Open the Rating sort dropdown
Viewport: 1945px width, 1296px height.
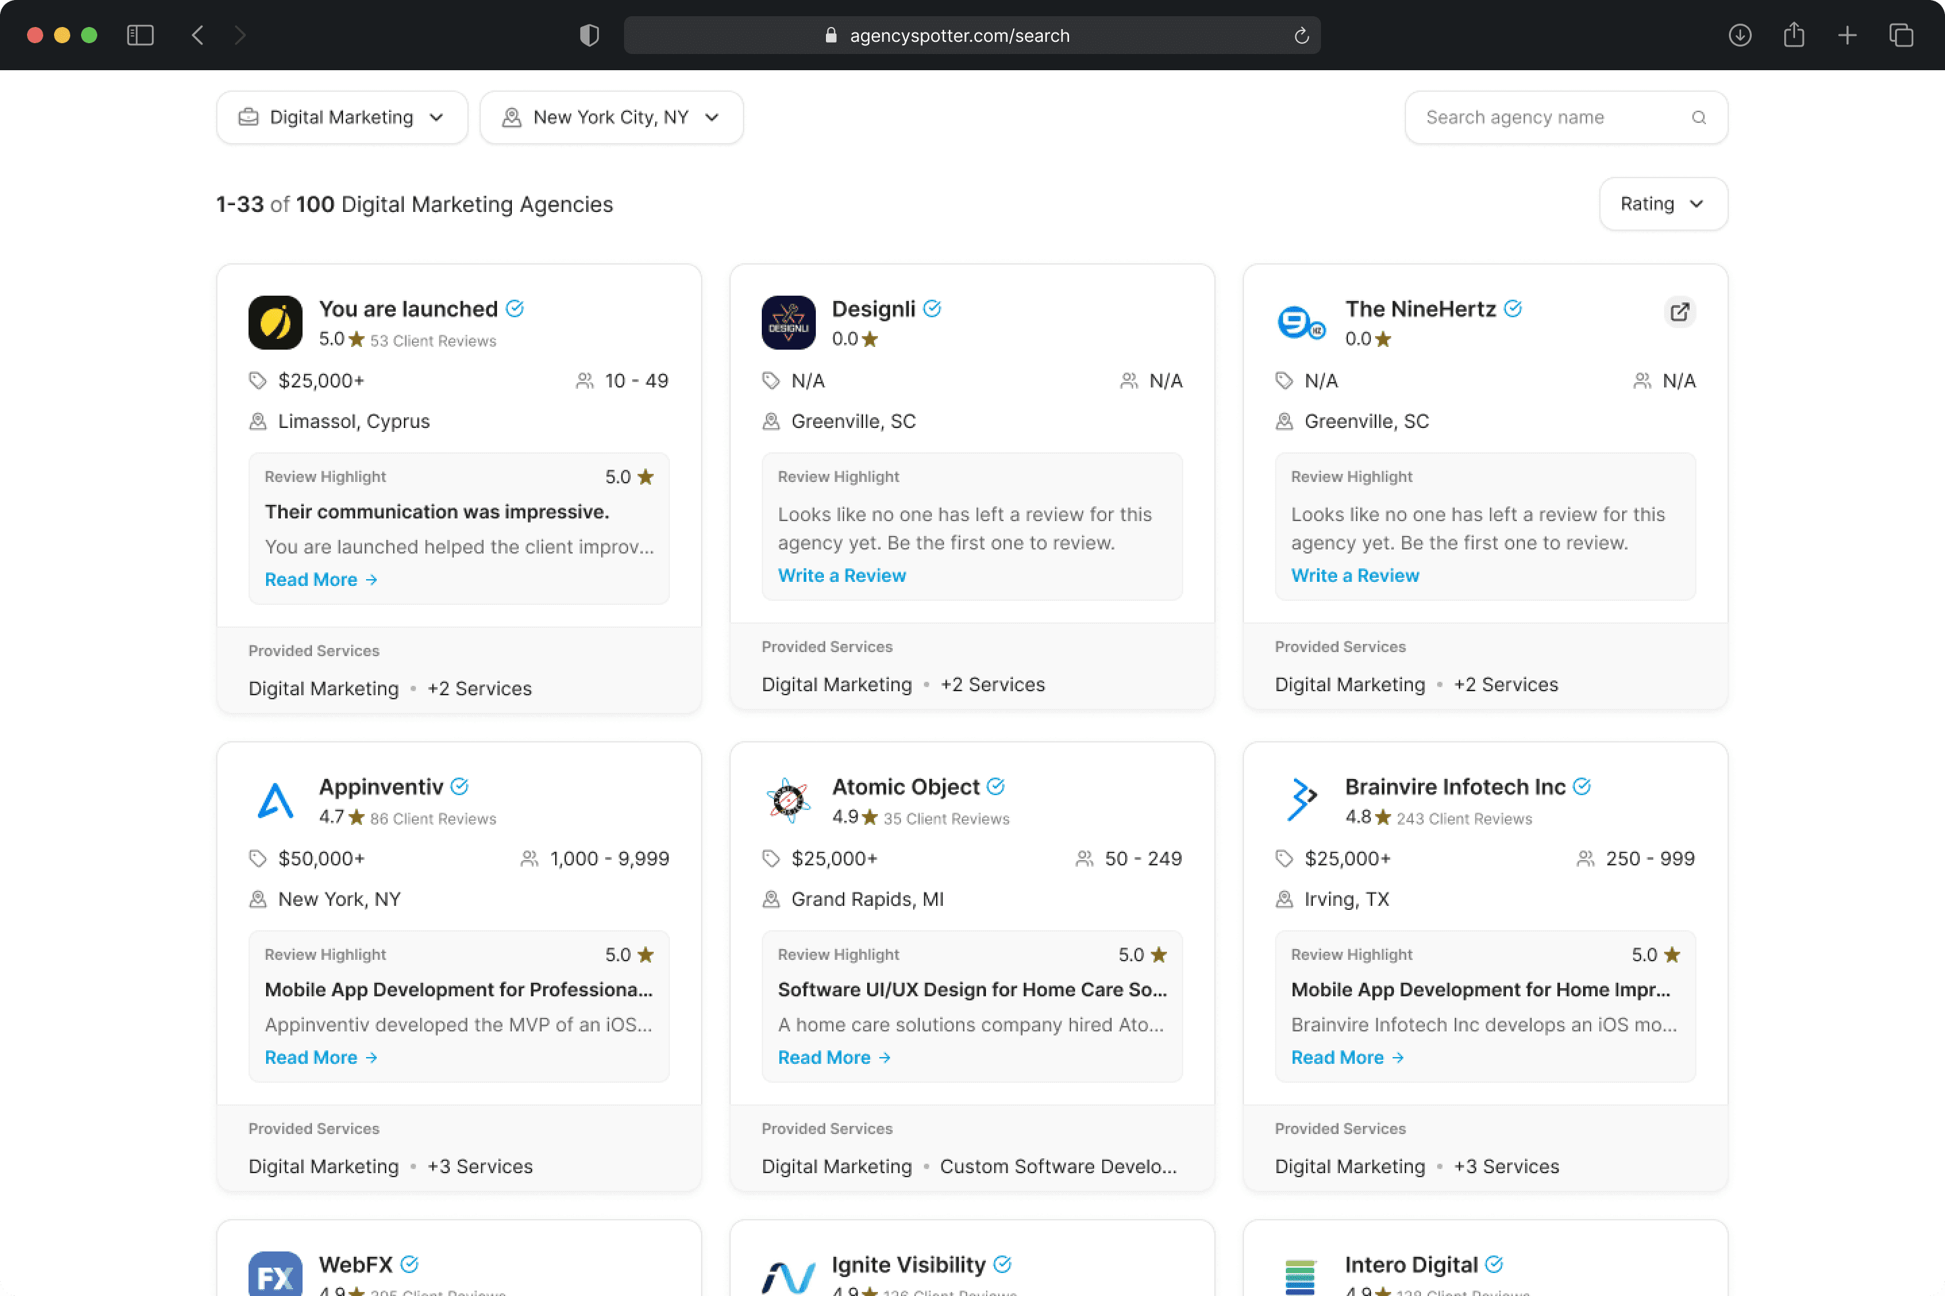pos(1662,204)
